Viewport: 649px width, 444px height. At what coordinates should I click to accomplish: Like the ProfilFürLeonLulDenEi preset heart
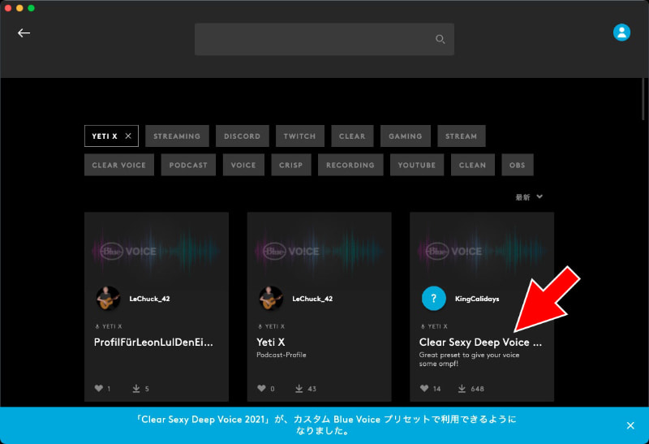click(x=98, y=388)
